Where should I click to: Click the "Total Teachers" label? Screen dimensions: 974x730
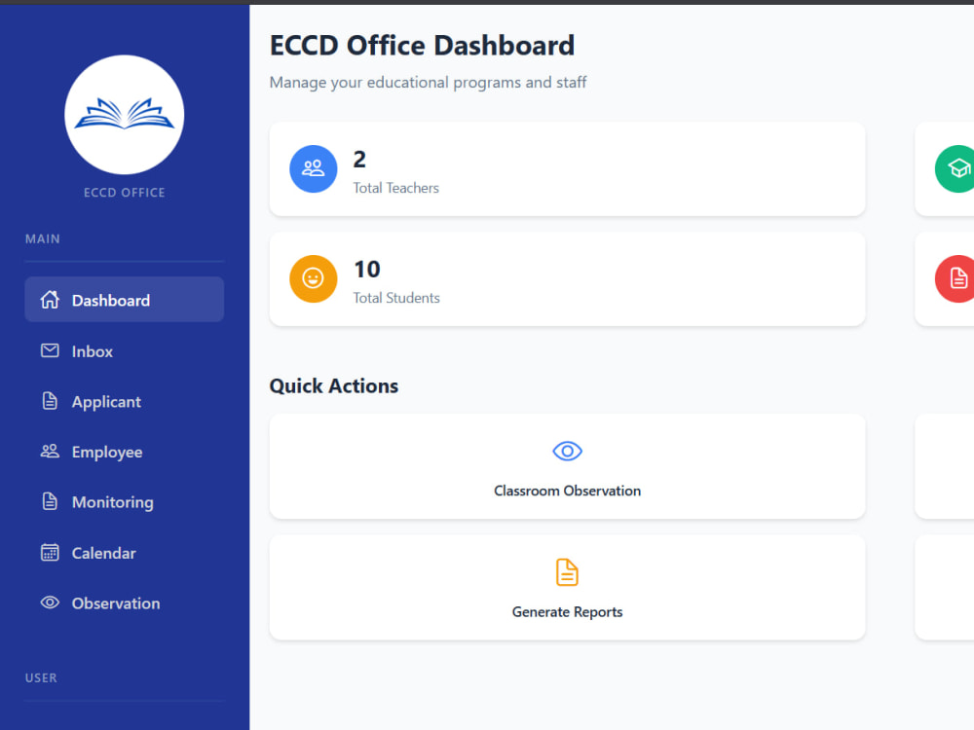tap(395, 188)
